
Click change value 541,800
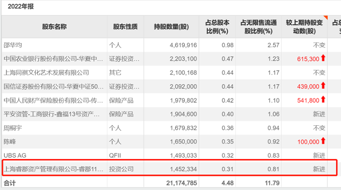(x=308, y=101)
